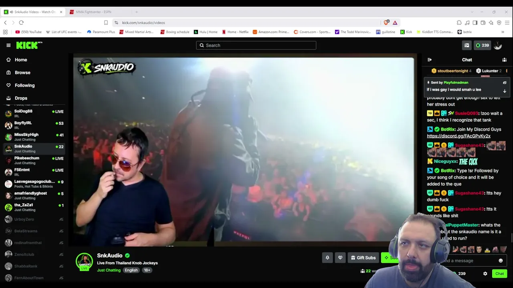Hide the pinned message from Playfulmadman
Screen dimensions: 513x288
pos(505,83)
